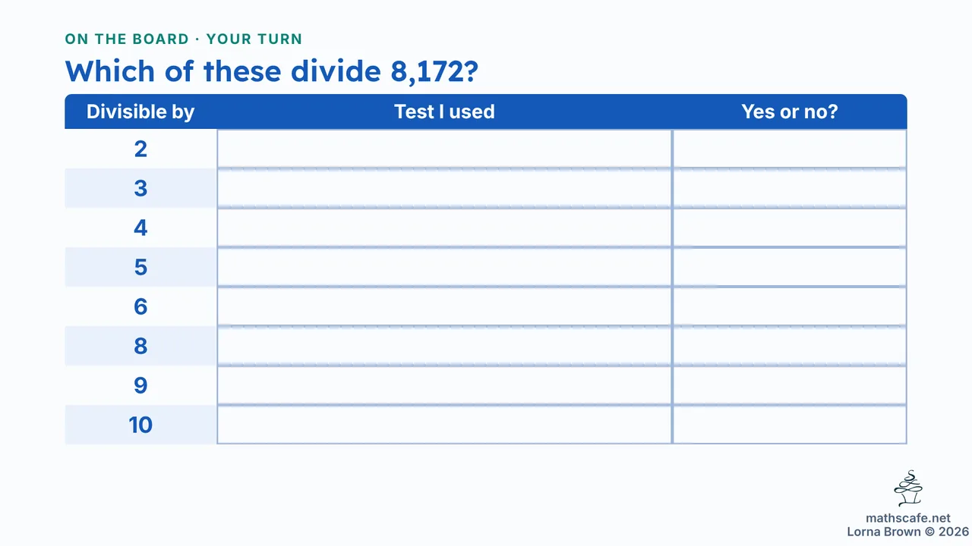Click the 'ON THE BOARD · YOUR TURN' label

click(184, 39)
